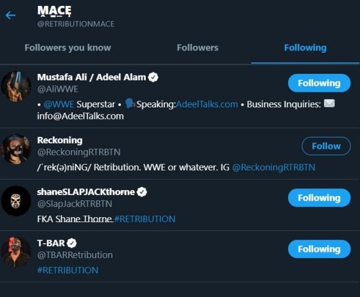Open T-BAR's profile avatar

[x=16, y=252]
